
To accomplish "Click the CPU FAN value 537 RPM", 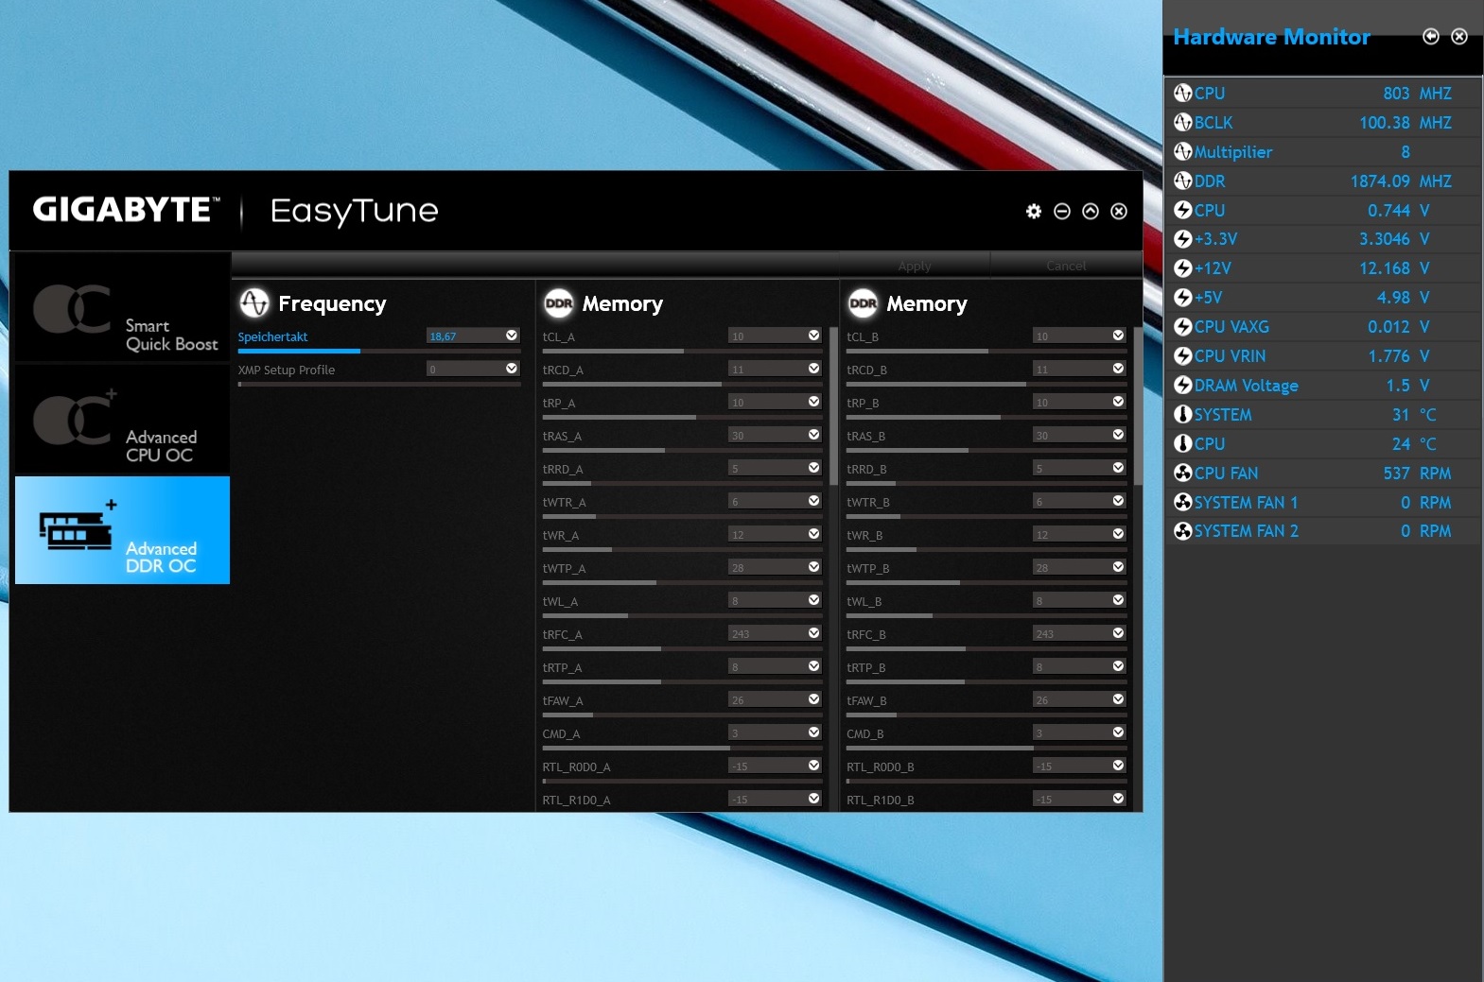I will (1417, 473).
